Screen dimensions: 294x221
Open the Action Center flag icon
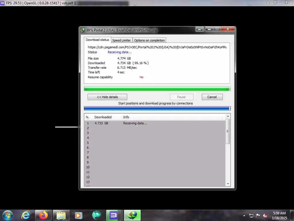click(258, 215)
